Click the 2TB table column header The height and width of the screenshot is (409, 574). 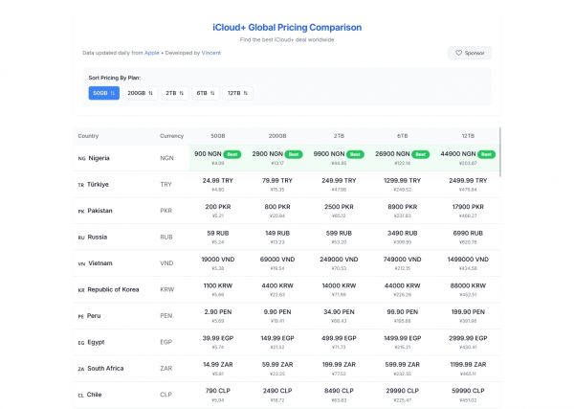[x=339, y=136]
